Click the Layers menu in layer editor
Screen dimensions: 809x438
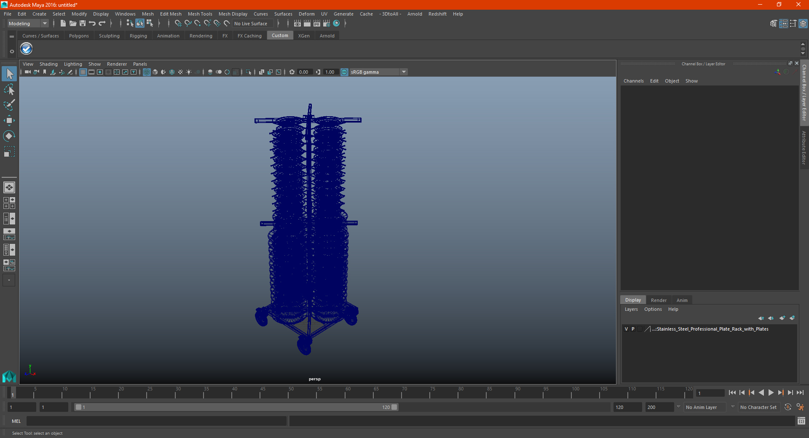(631, 309)
